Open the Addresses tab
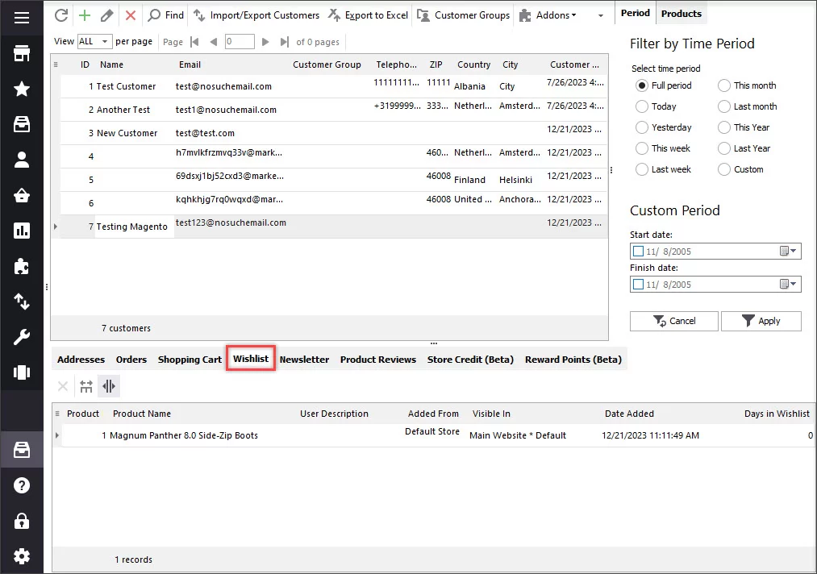817x574 pixels. [x=81, y=360]
